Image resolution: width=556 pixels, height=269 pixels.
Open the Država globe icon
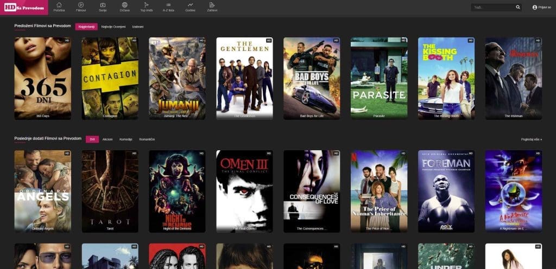tap(124, 5)
